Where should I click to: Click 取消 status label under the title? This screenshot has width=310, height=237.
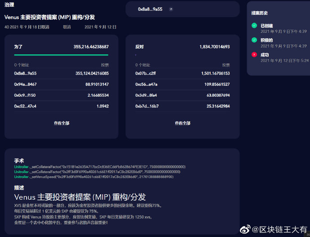tap(67, 27)
